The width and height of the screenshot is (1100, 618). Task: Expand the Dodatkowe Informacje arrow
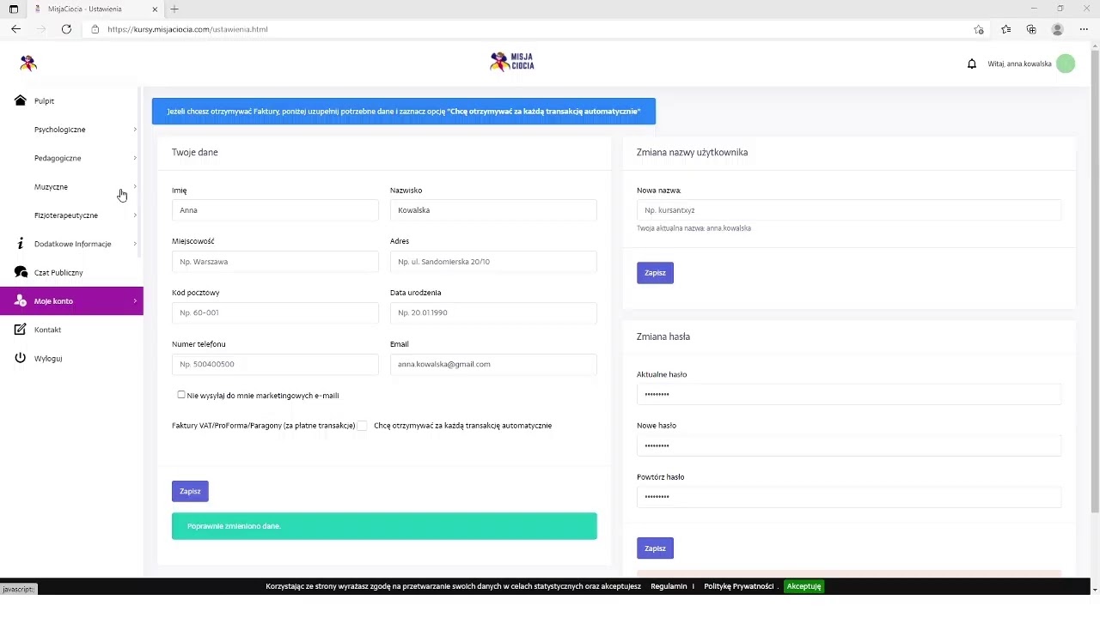click(x=135, y=244)
